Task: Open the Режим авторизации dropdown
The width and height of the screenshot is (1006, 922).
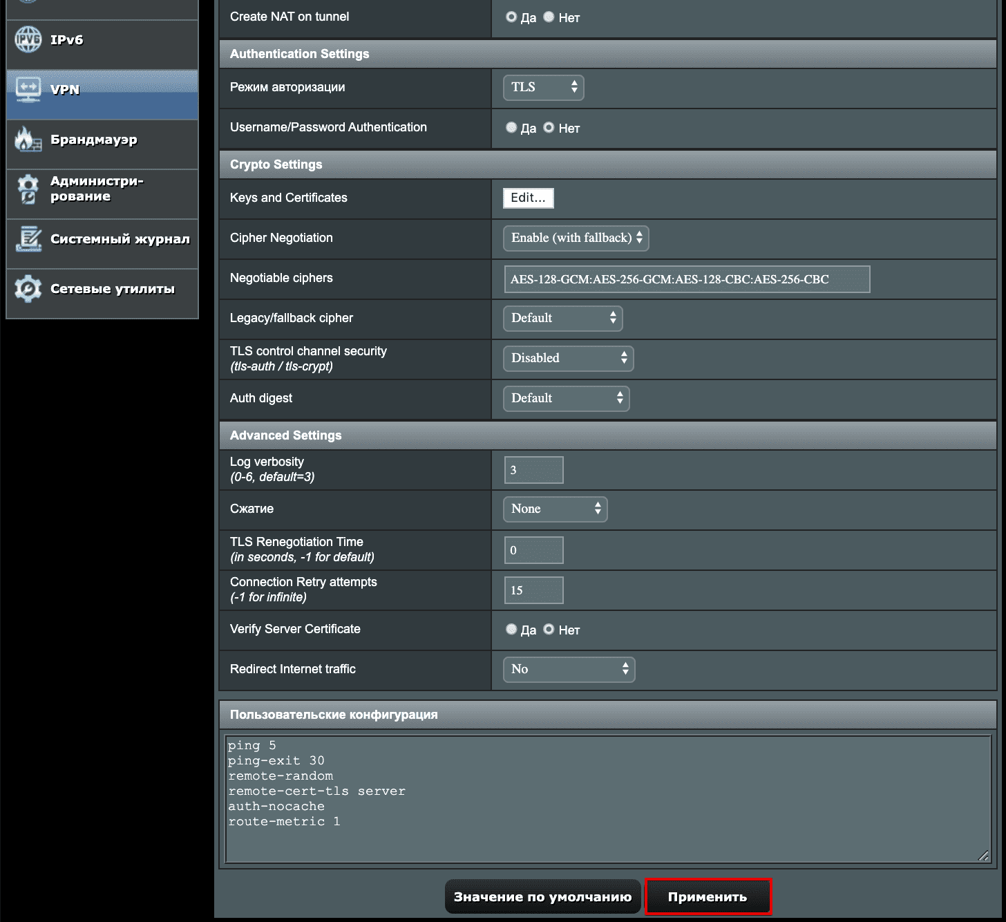Action: (543, 87)
